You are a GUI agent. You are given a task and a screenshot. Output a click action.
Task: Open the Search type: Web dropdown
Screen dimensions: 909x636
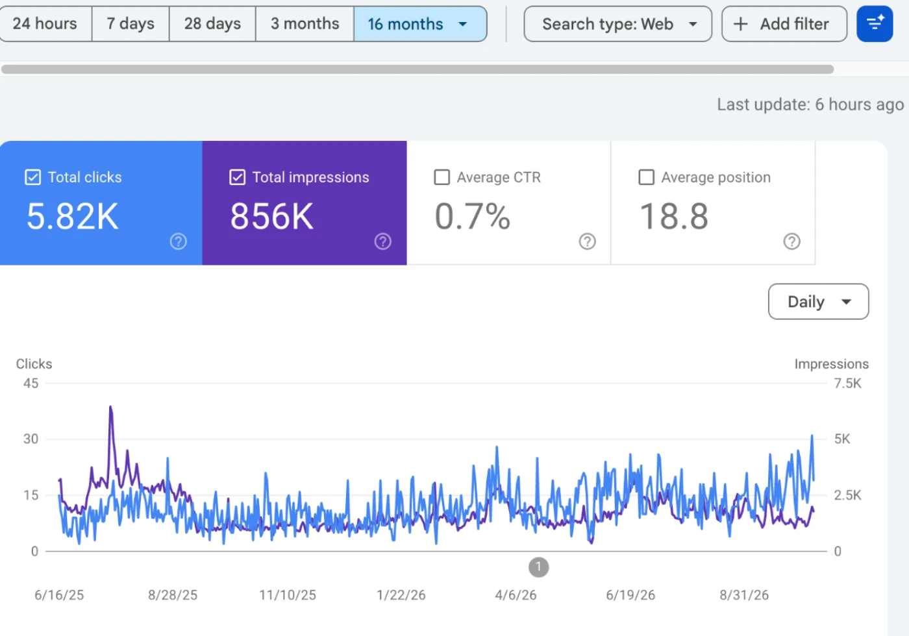point(617,24)
